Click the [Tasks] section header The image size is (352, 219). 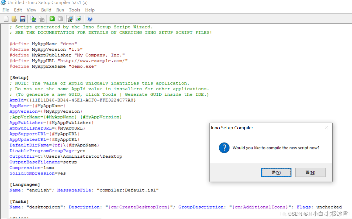(19, 202)
